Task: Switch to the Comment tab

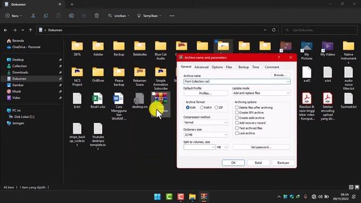Action: pyautogui.click(x=272, y=67)
